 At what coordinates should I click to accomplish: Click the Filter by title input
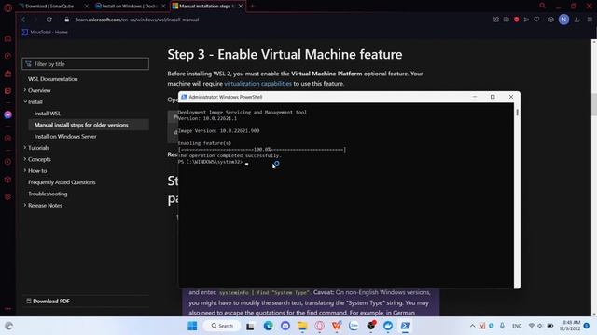click(x=85, y=64)
